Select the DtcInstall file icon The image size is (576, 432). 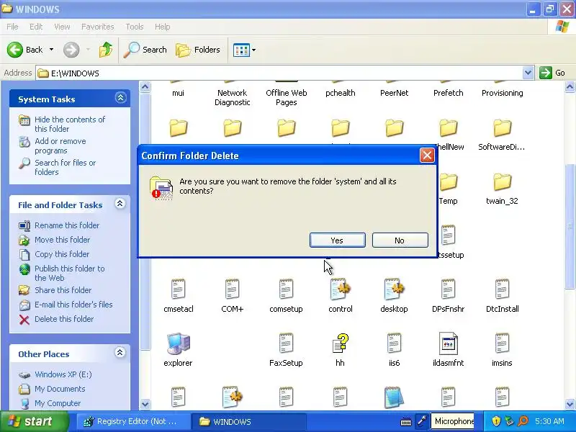[502, 289]
